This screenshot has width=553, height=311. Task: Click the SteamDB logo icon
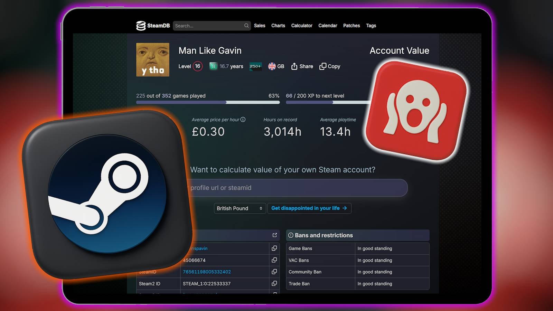click(x=141, y=26)
